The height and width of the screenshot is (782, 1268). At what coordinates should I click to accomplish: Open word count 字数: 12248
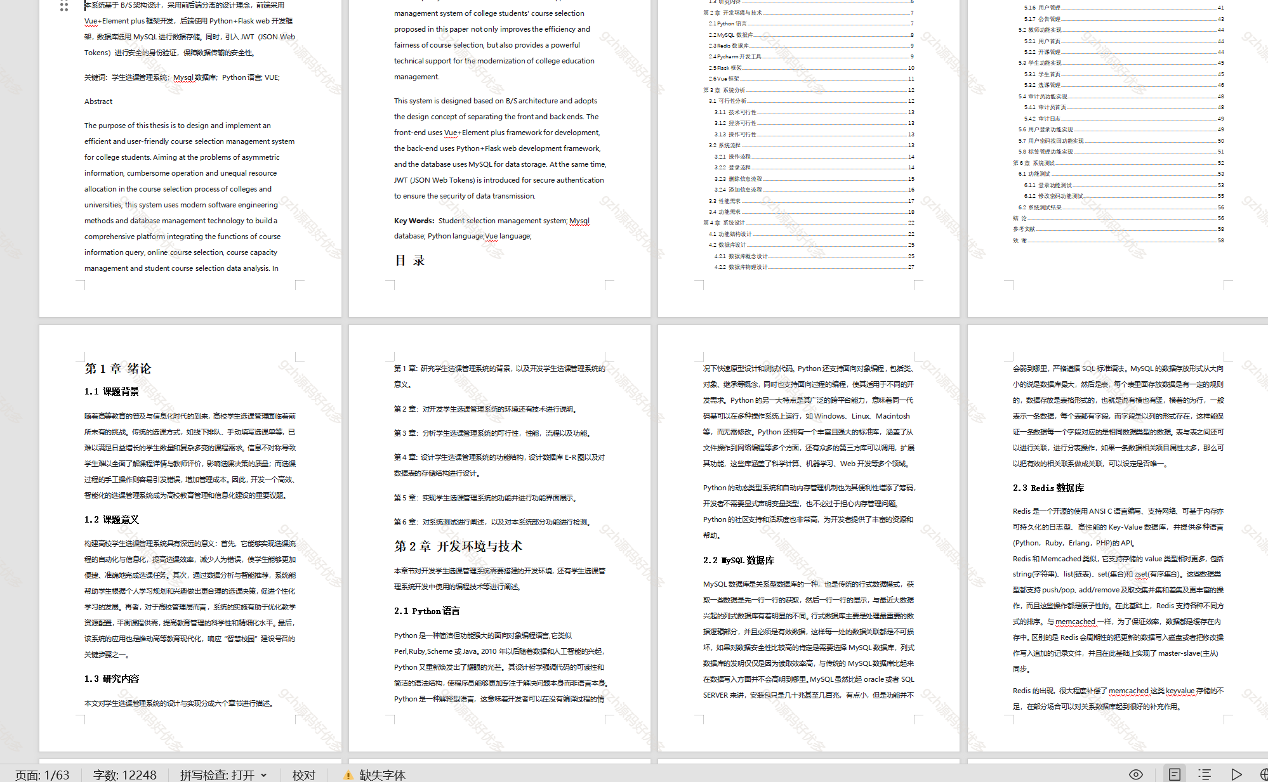pos(124,775)
